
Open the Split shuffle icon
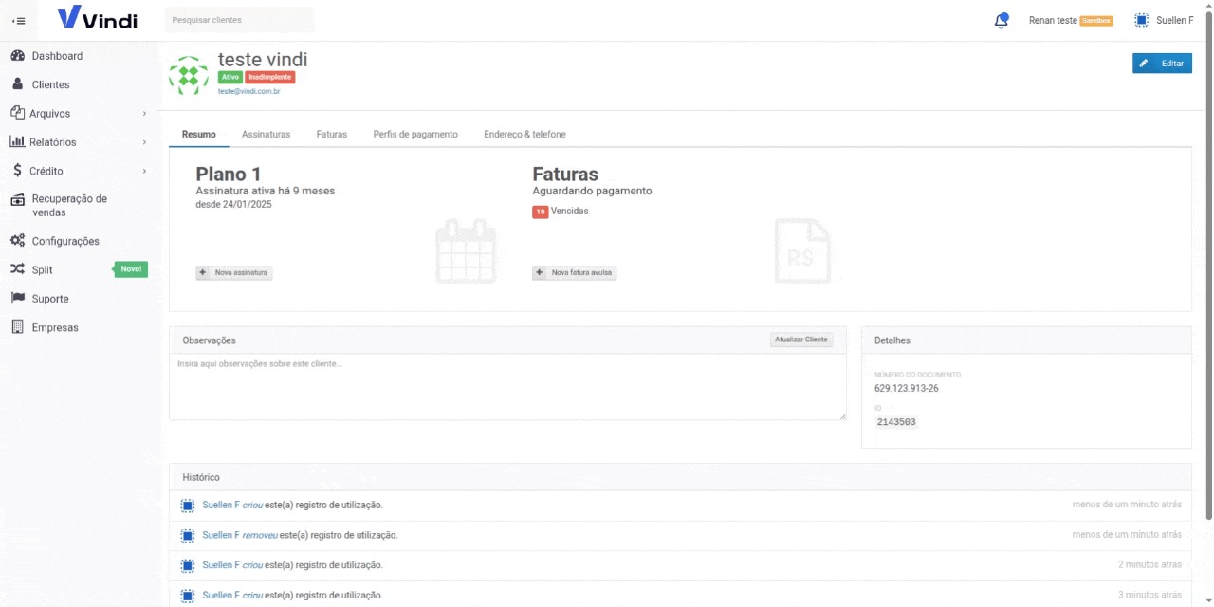17,269
